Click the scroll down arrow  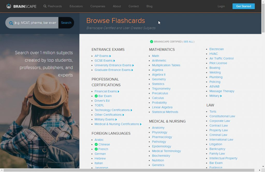tap(263, 167)
